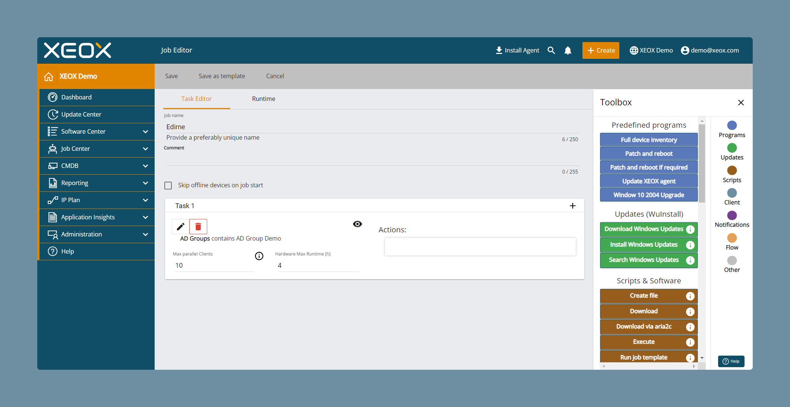Expand Administration menu chevron
This screenshot has width=790, height=407.
tap(145, 234)
